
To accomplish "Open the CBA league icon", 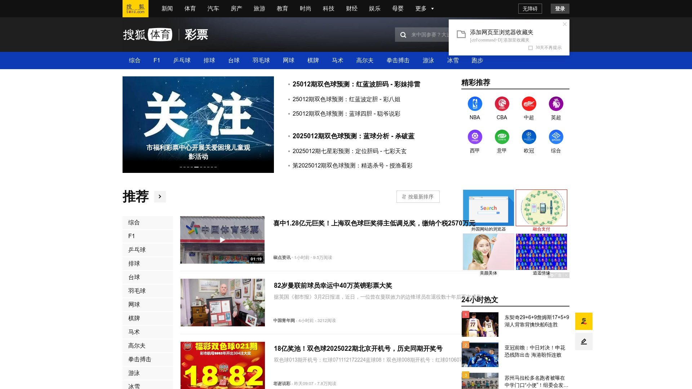I will click(x=502, y=104).
